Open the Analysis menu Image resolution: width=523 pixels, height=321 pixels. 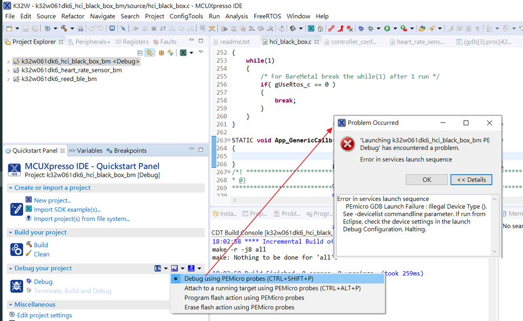[x=236, y=16]
